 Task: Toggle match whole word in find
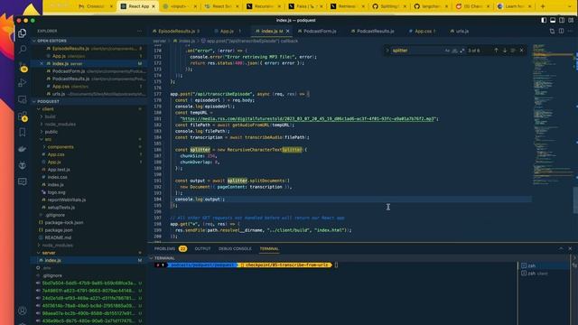[x=454, y=51]
